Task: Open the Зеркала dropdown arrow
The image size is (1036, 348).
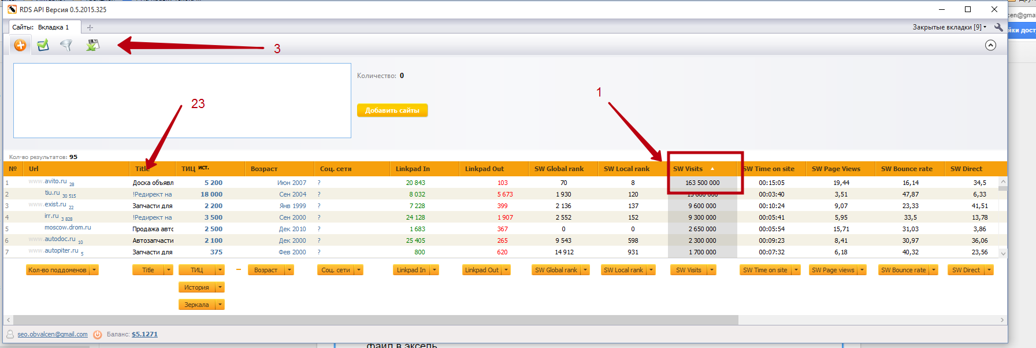Action: [220, 305]
